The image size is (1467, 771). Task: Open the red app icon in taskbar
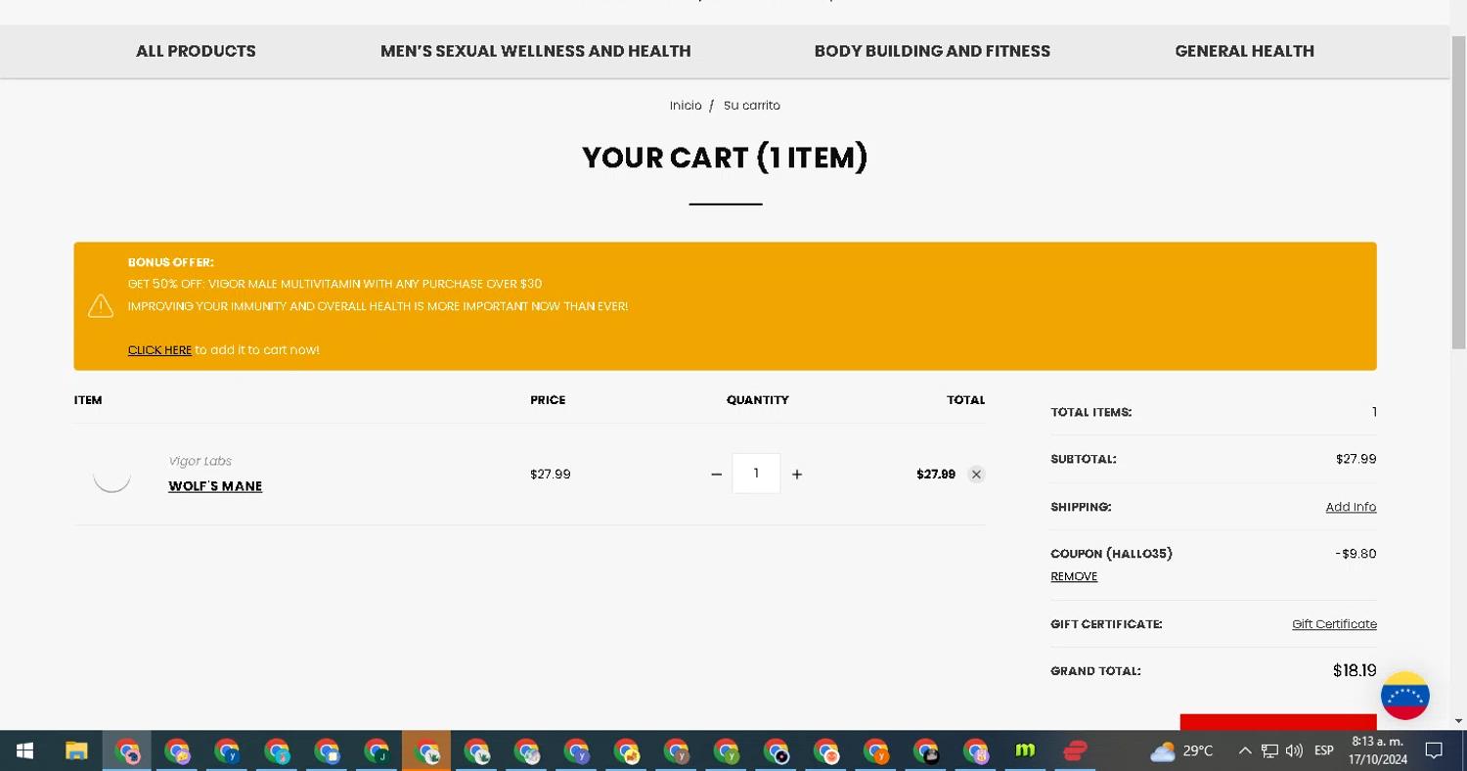[x=1075, y=750]
